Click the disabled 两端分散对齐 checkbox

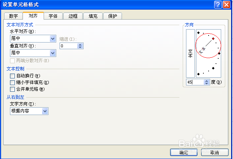point(12,61)
